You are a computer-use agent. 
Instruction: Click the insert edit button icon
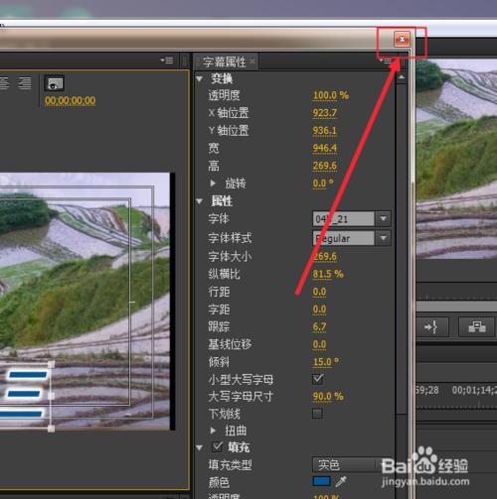[431, 327]
